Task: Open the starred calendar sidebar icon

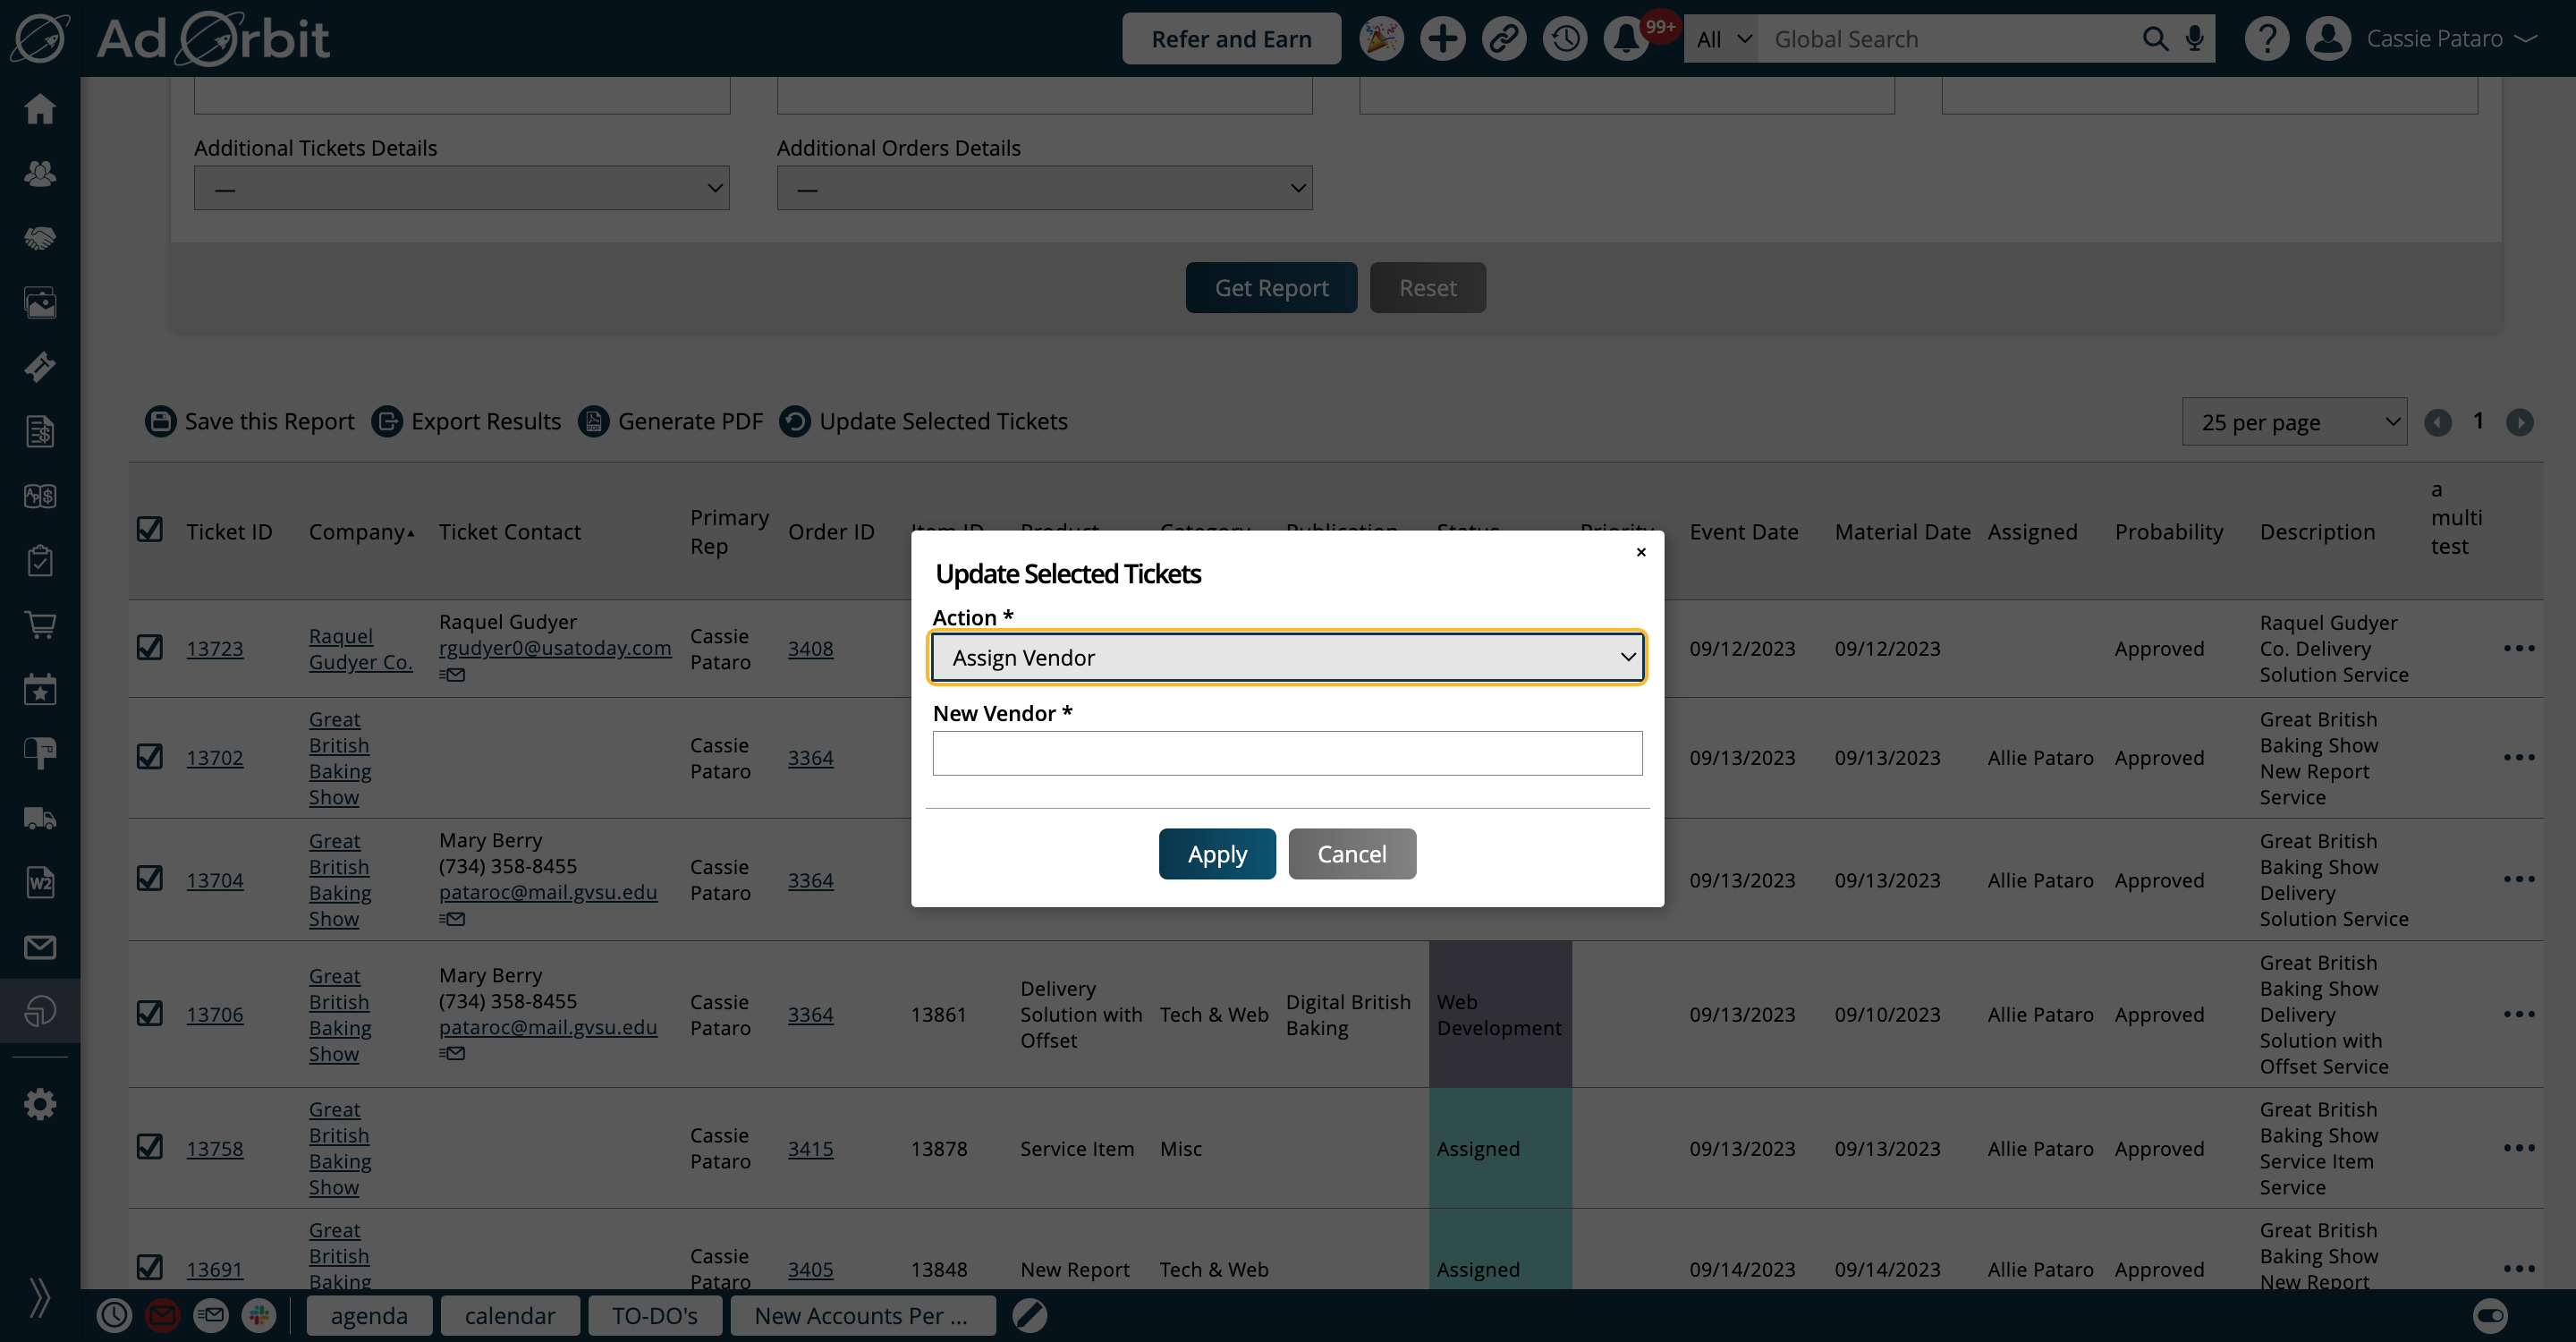Action: pos(40,690)
